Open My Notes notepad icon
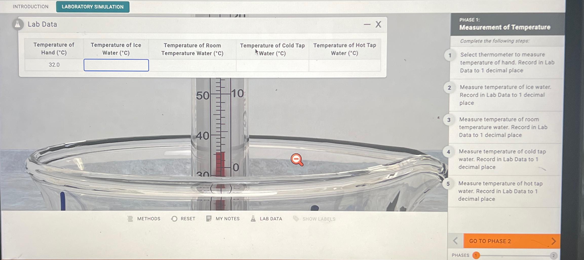The image size is (584, 260). coord(208,218)
